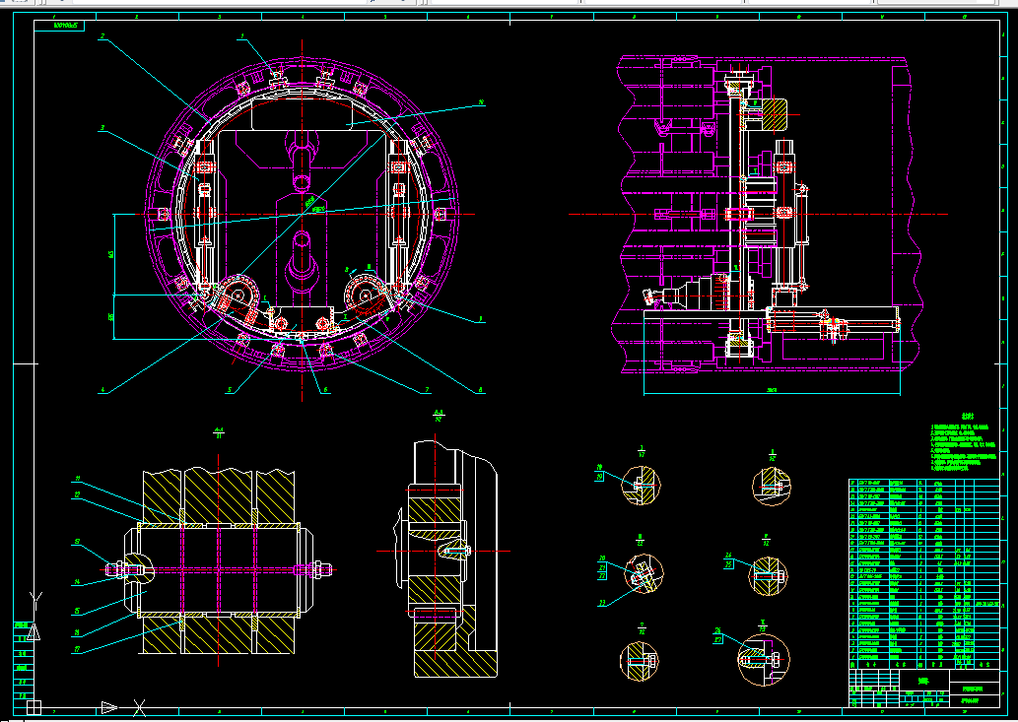1018x722 pixels.
Task: Click the green technical requirements note block
Action: point(964,442)
